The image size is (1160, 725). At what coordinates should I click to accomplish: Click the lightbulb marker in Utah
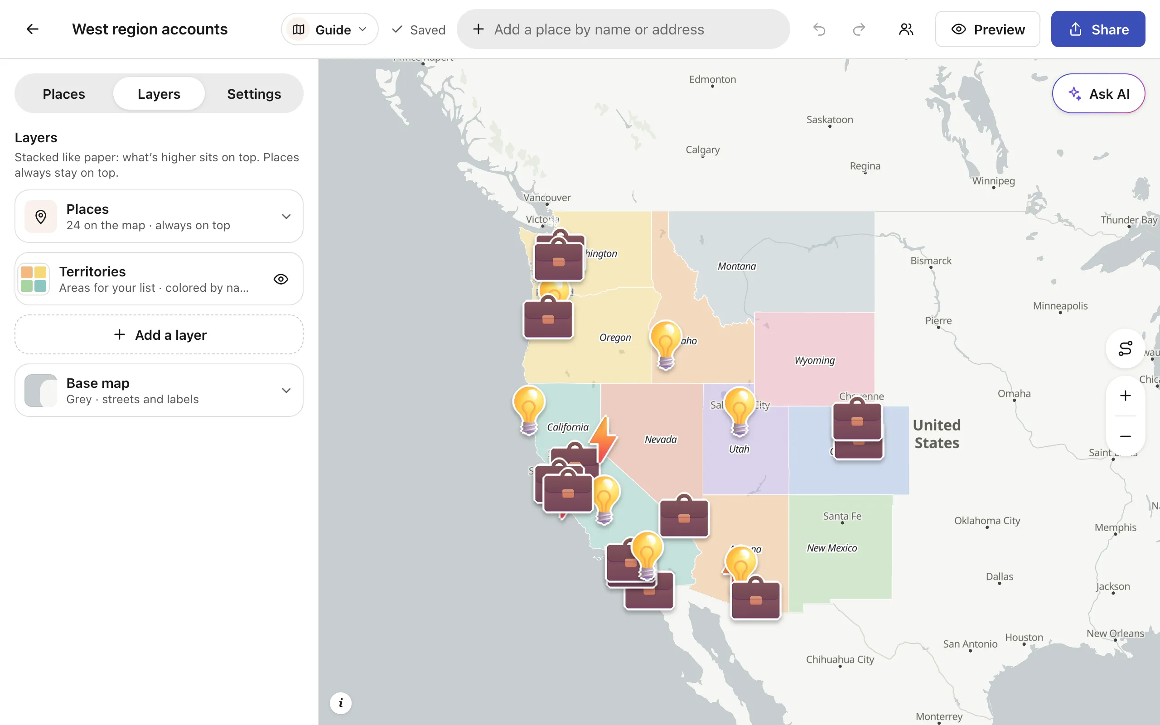tap(739, 412)
